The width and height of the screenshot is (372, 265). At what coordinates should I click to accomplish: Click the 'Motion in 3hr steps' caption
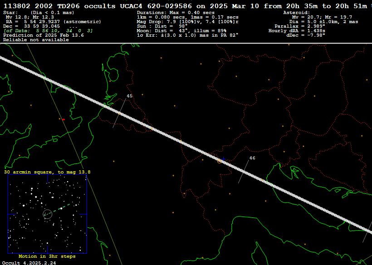(47, 256)
